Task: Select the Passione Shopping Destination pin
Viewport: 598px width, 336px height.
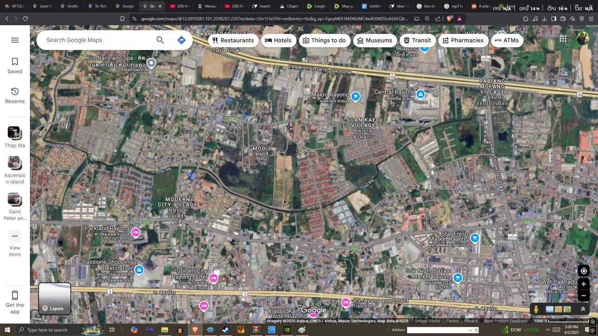Action: pyautogui.click(x=139, y=270)
